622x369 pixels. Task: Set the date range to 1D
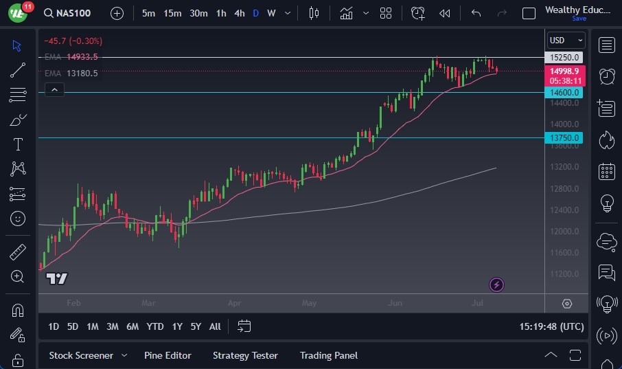[54, 326]
